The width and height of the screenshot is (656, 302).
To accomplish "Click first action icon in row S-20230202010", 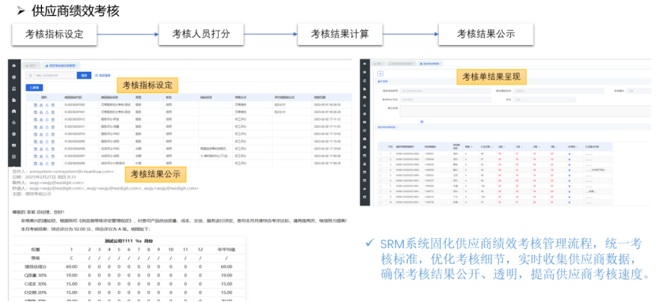I will click(x=36, y=134).
